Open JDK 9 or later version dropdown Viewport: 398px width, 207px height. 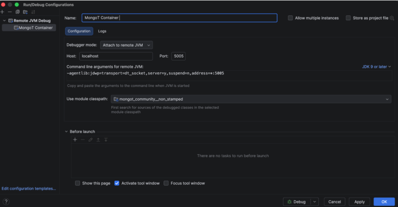pyautogui.click(x=376, y=67)
